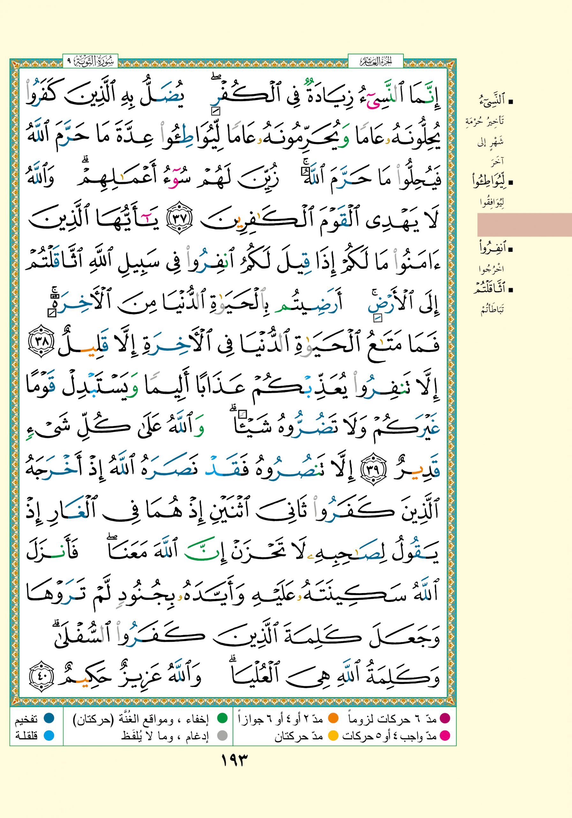
Task: Click the margin glossary word النسيء
Action: coord(492,101)
